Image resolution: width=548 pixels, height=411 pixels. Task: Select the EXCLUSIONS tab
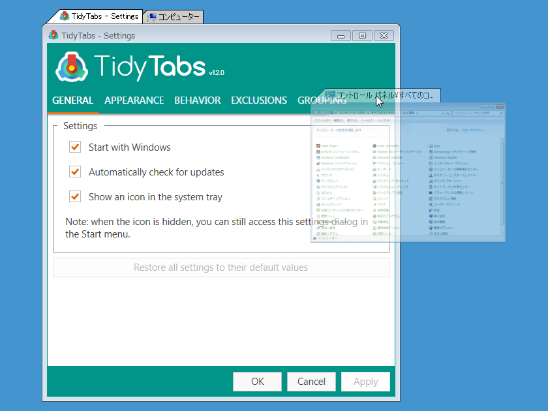click(x=259, y=100)
